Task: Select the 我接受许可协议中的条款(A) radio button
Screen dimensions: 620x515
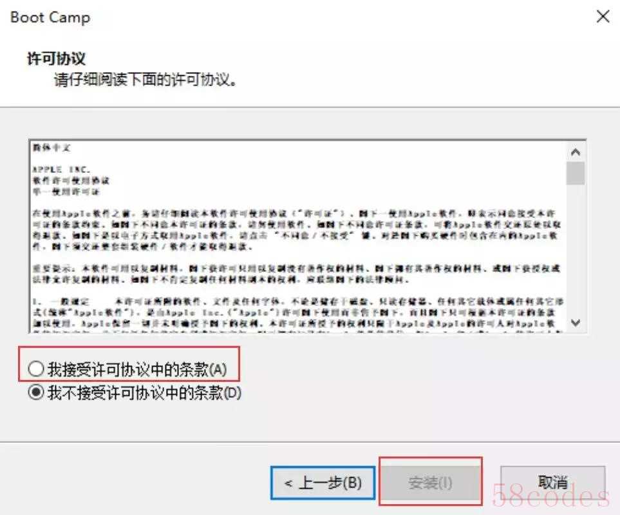Action: click(x=36, y=369)
